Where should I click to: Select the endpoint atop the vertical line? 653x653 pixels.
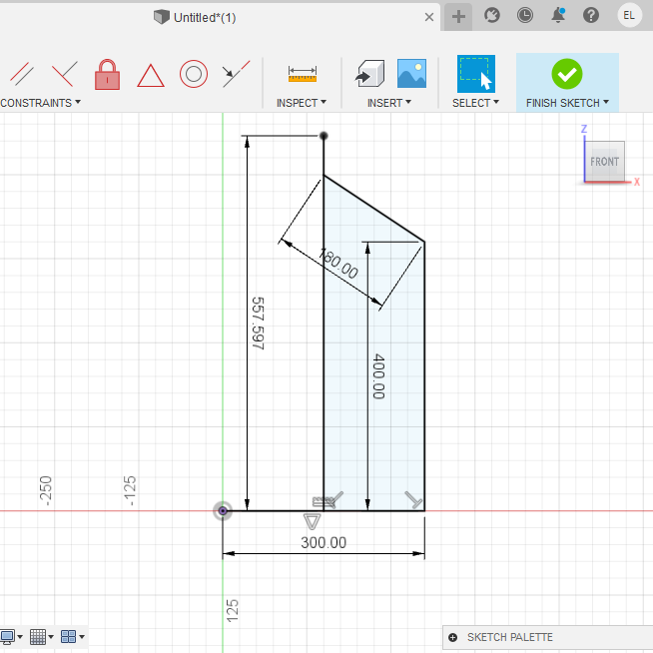[324, 136]
